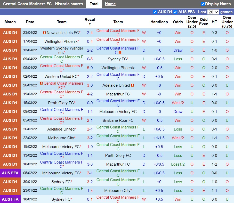
Task: Open Wellington Phoenix team link on 17/04/22
Action: [x=61, y=42]
